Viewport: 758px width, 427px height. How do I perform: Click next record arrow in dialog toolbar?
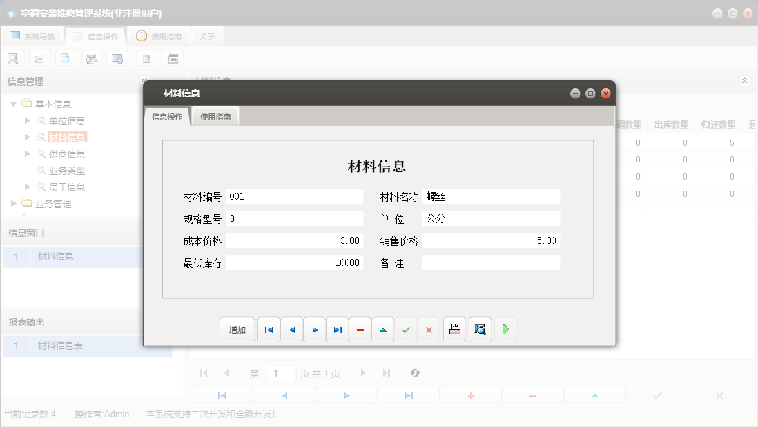tap(315, 330)
